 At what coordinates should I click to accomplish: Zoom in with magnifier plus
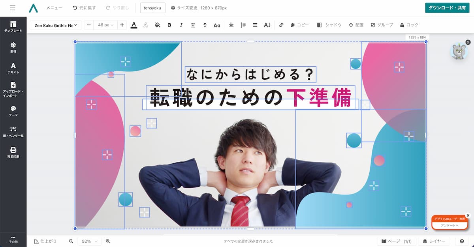(108, 241)
